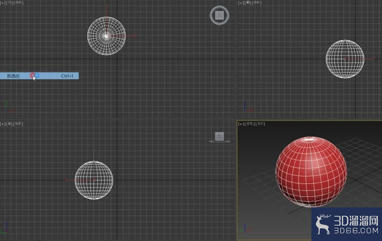
Task: Click the 真实 shading label in perspective viewport
Action: tap(261, 124)
